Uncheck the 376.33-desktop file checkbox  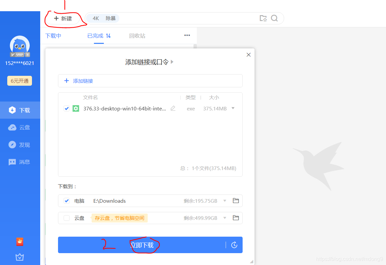(67, 108)
